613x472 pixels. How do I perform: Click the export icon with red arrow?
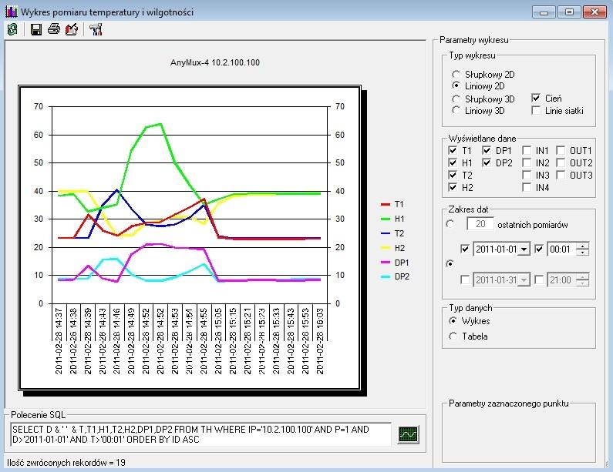[72, 29]
